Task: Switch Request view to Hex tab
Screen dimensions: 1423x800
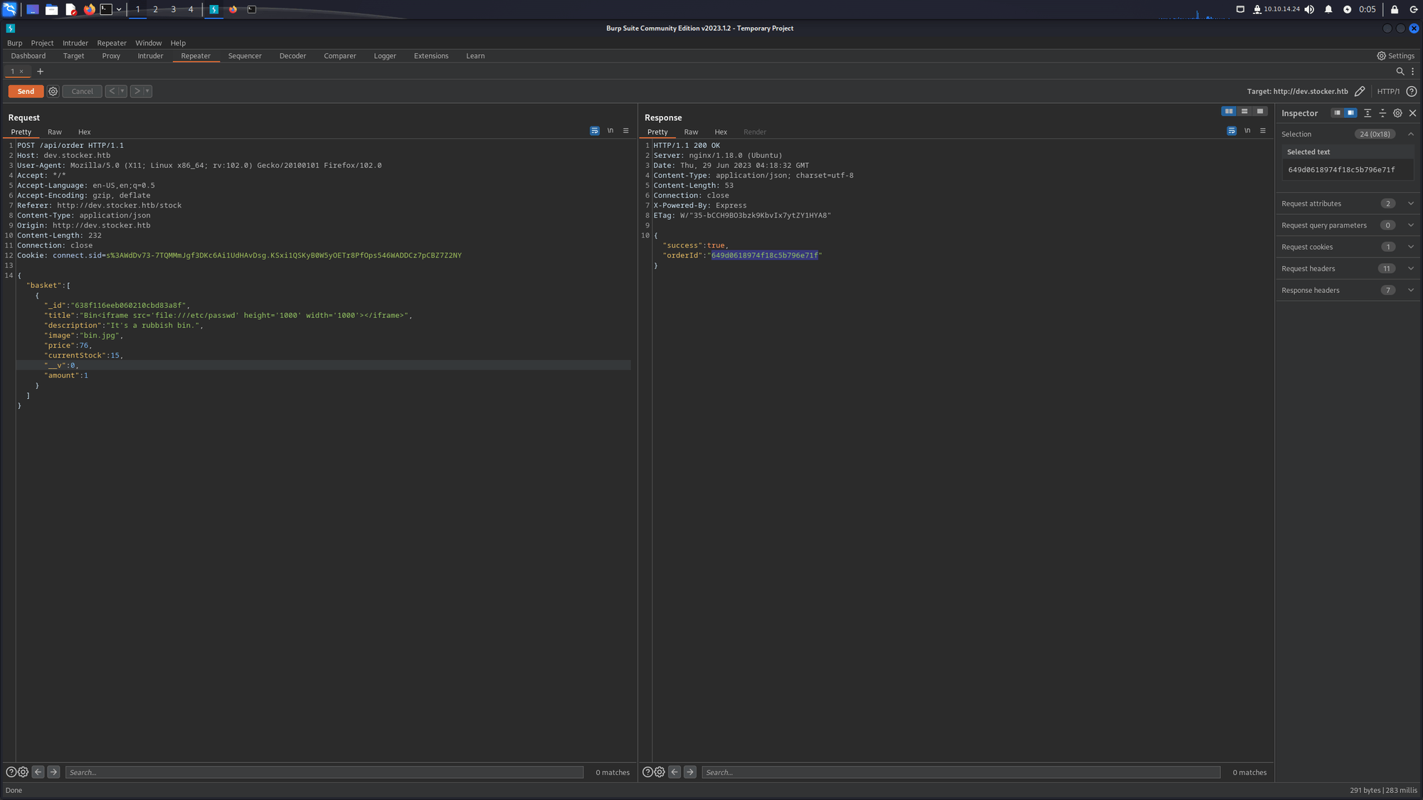Action: [x=85, y=132]
